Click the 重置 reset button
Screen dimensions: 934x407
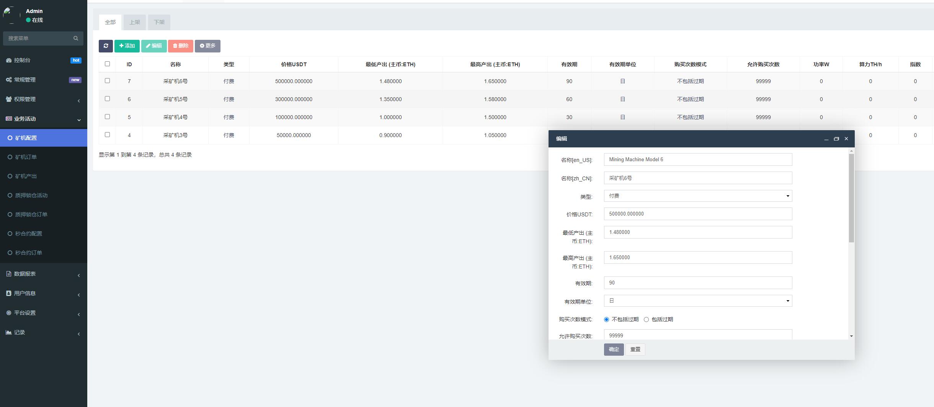pos(635,350)
